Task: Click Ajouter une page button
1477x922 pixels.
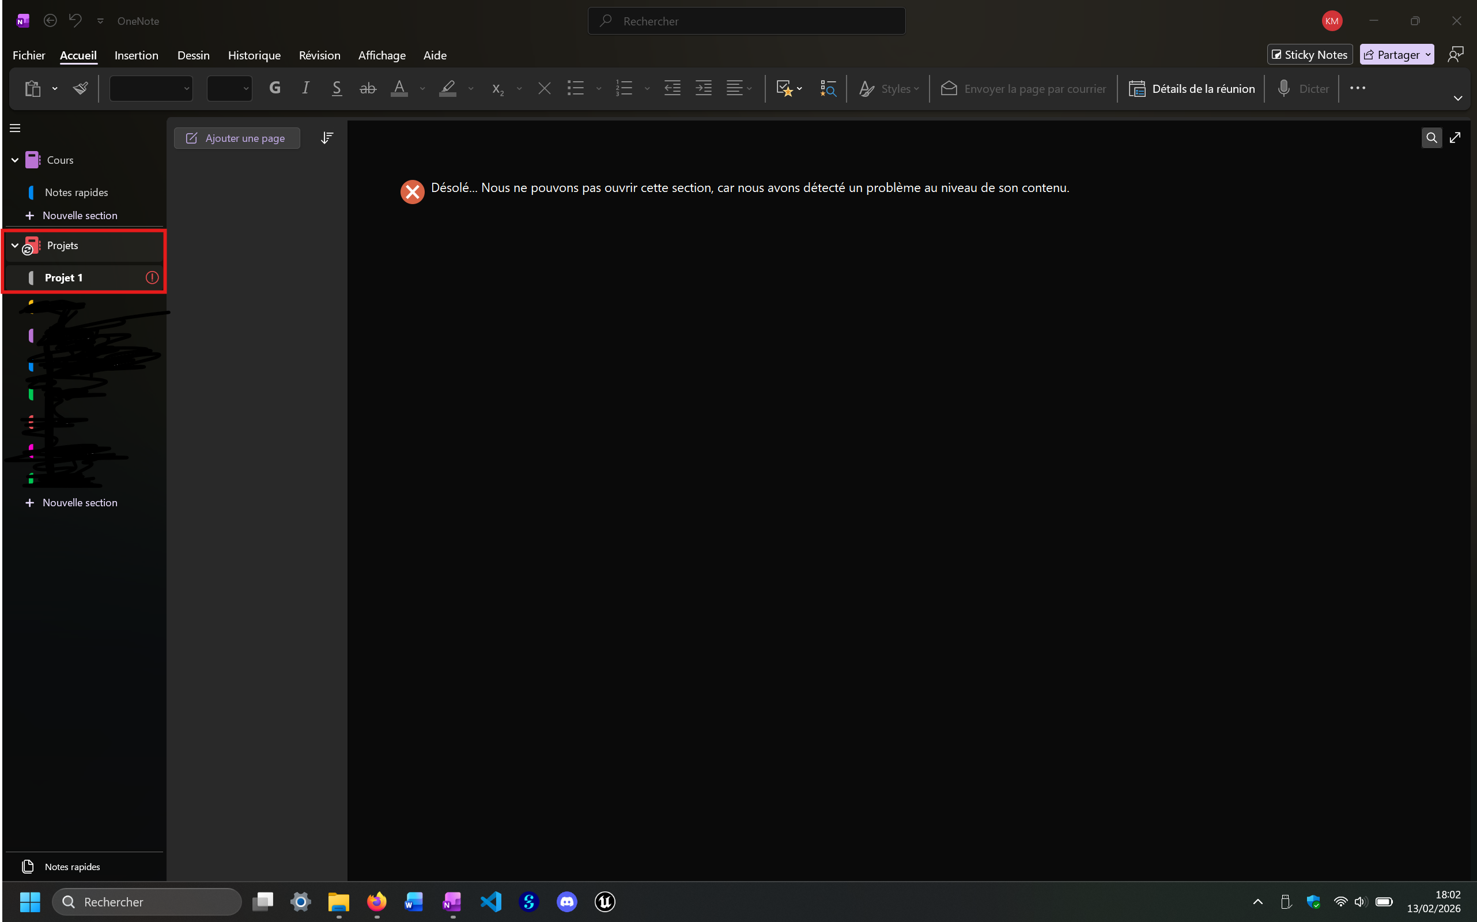Action: tap(236, 138)
